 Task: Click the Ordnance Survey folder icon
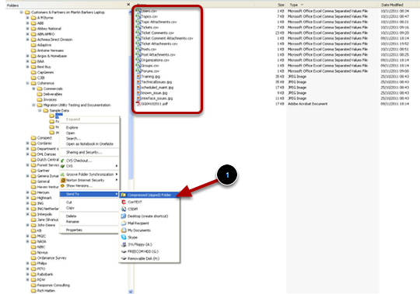click(x=33, y=258)
